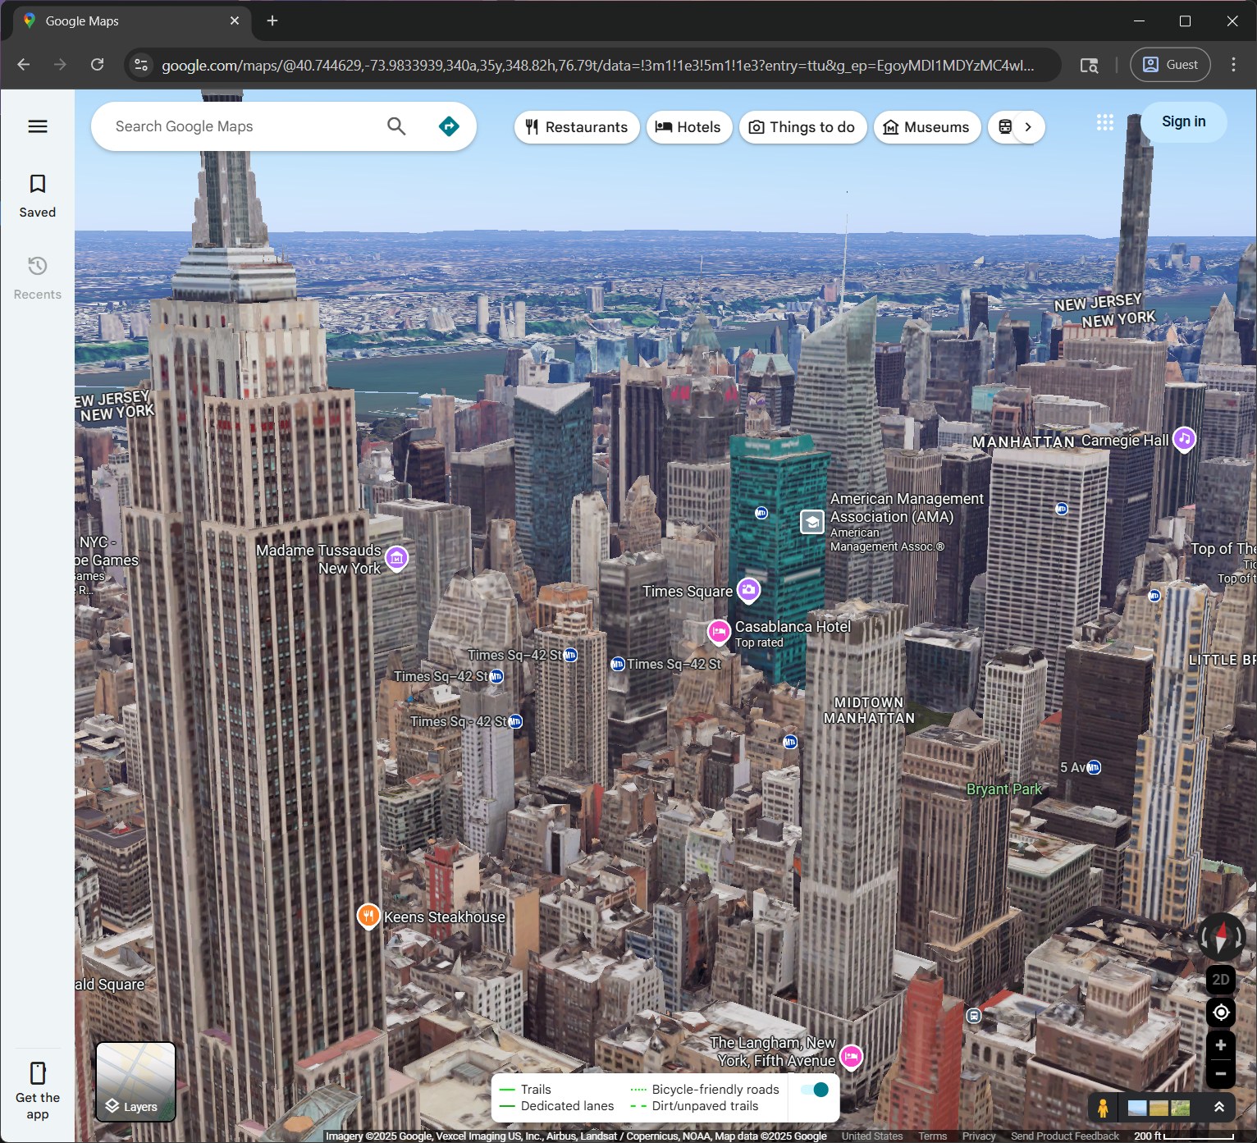
Task: Click bus stop icon near Langham
Action: (974, 1016)
